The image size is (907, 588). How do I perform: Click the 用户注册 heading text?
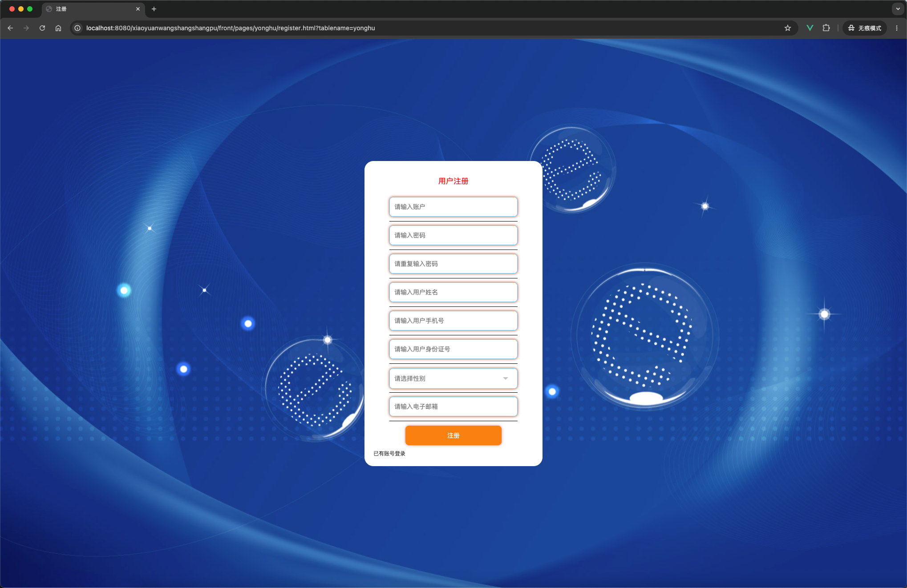pos(453,181)
